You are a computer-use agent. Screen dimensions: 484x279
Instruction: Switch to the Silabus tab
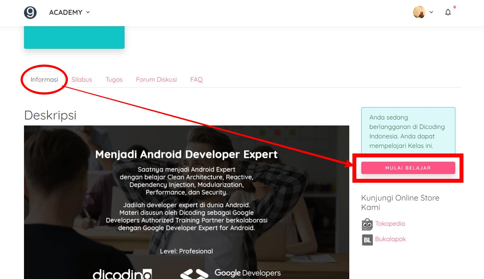(x=82, y=79)
